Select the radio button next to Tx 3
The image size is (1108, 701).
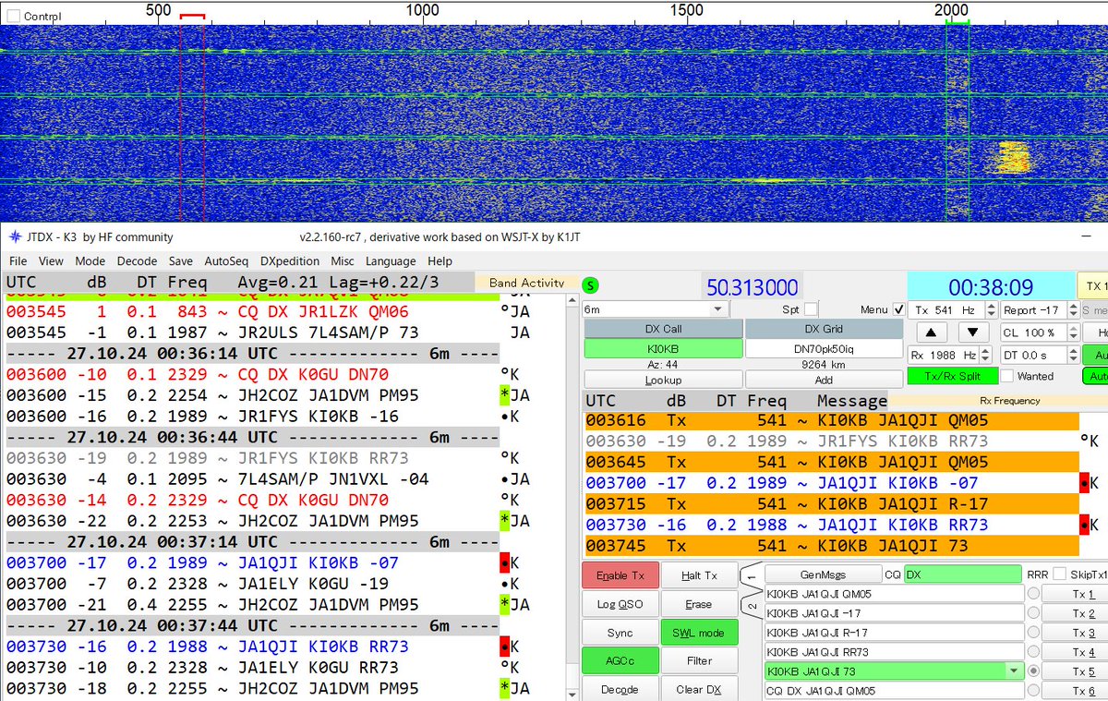[1033, 633]
